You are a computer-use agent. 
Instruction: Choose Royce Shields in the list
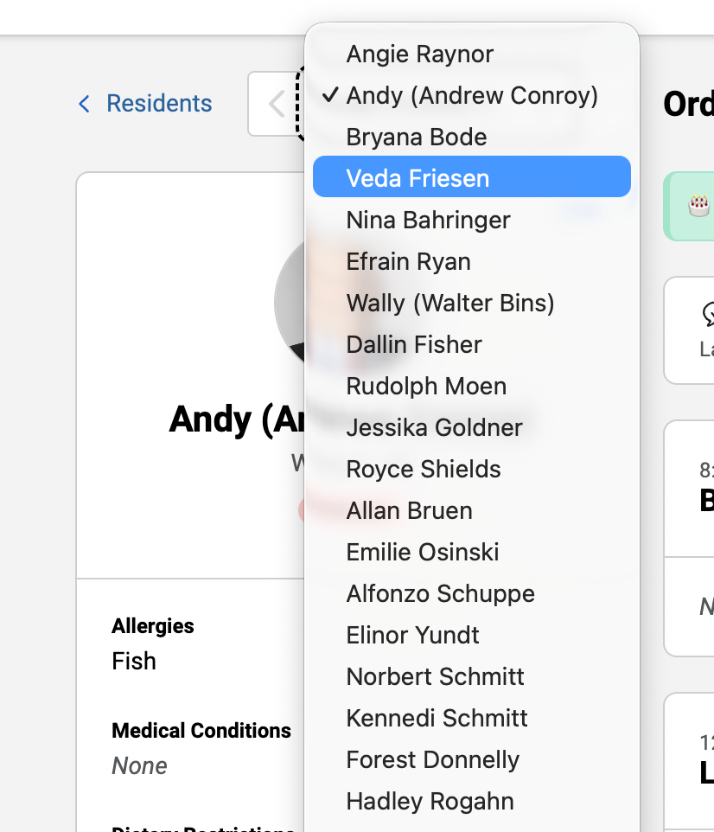[x=424, y=469]
